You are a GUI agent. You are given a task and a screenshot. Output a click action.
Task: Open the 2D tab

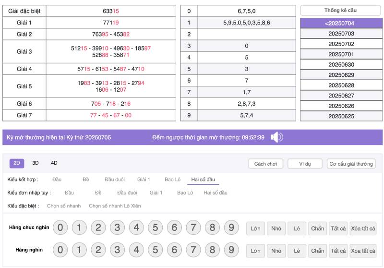click(17, 163)
